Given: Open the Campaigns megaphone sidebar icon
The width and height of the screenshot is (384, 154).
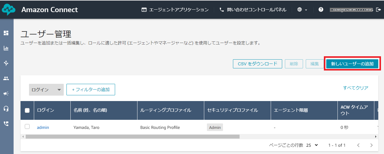Looking at the screenshot, I should tap(6, 93).
